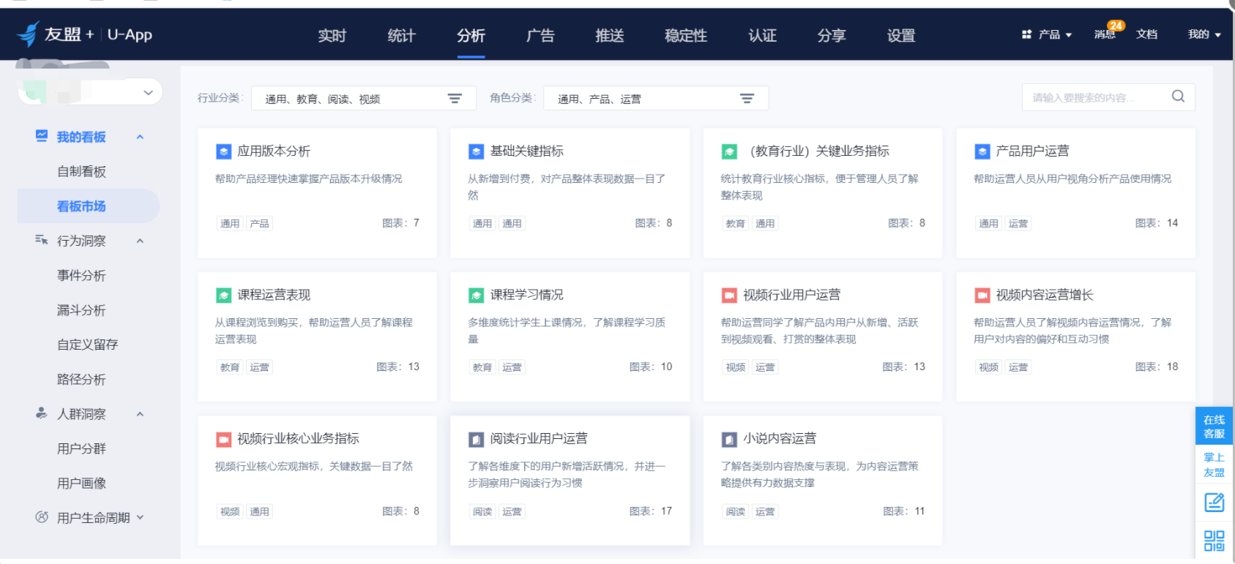Click the QR code icon
Image resolution: width=1235 pixels, height=564 pixels.
tap(1214, 541)
